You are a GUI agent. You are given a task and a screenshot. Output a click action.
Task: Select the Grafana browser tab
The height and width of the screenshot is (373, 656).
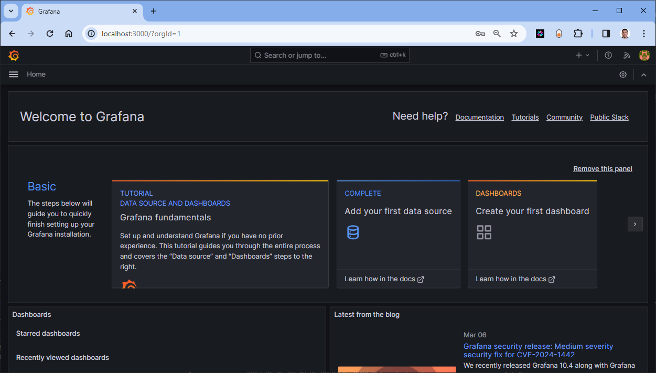82,11
